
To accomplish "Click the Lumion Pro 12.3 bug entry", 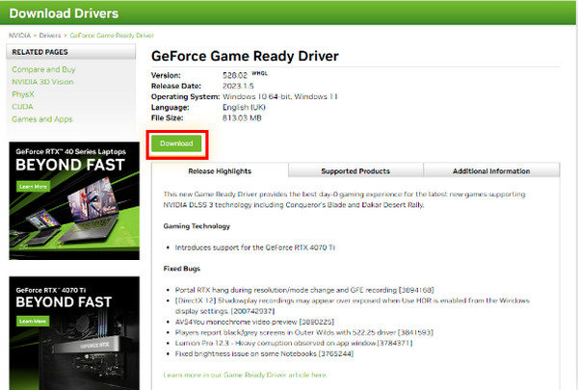I will [x=294, y=343].
